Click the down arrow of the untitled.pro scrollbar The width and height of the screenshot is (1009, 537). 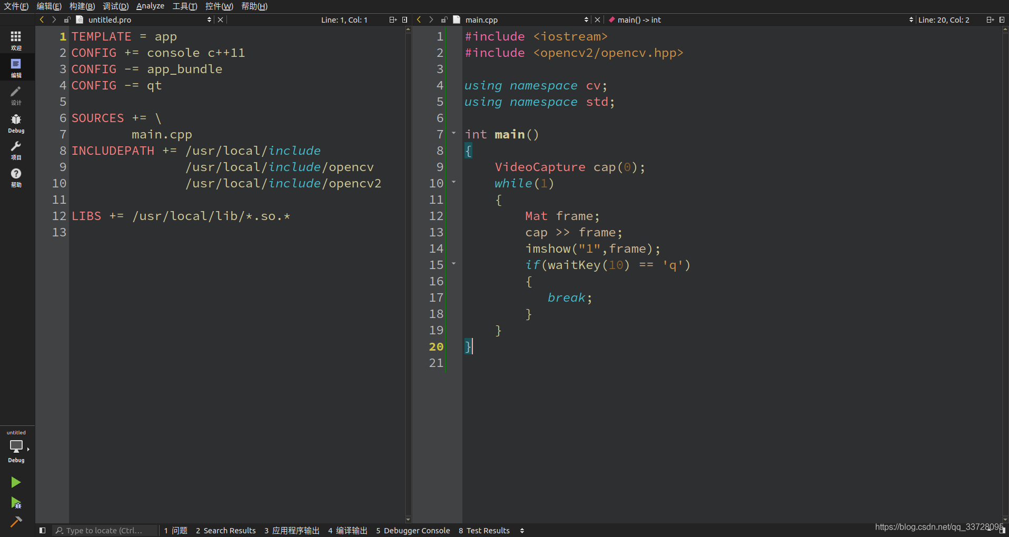[408, 520]
